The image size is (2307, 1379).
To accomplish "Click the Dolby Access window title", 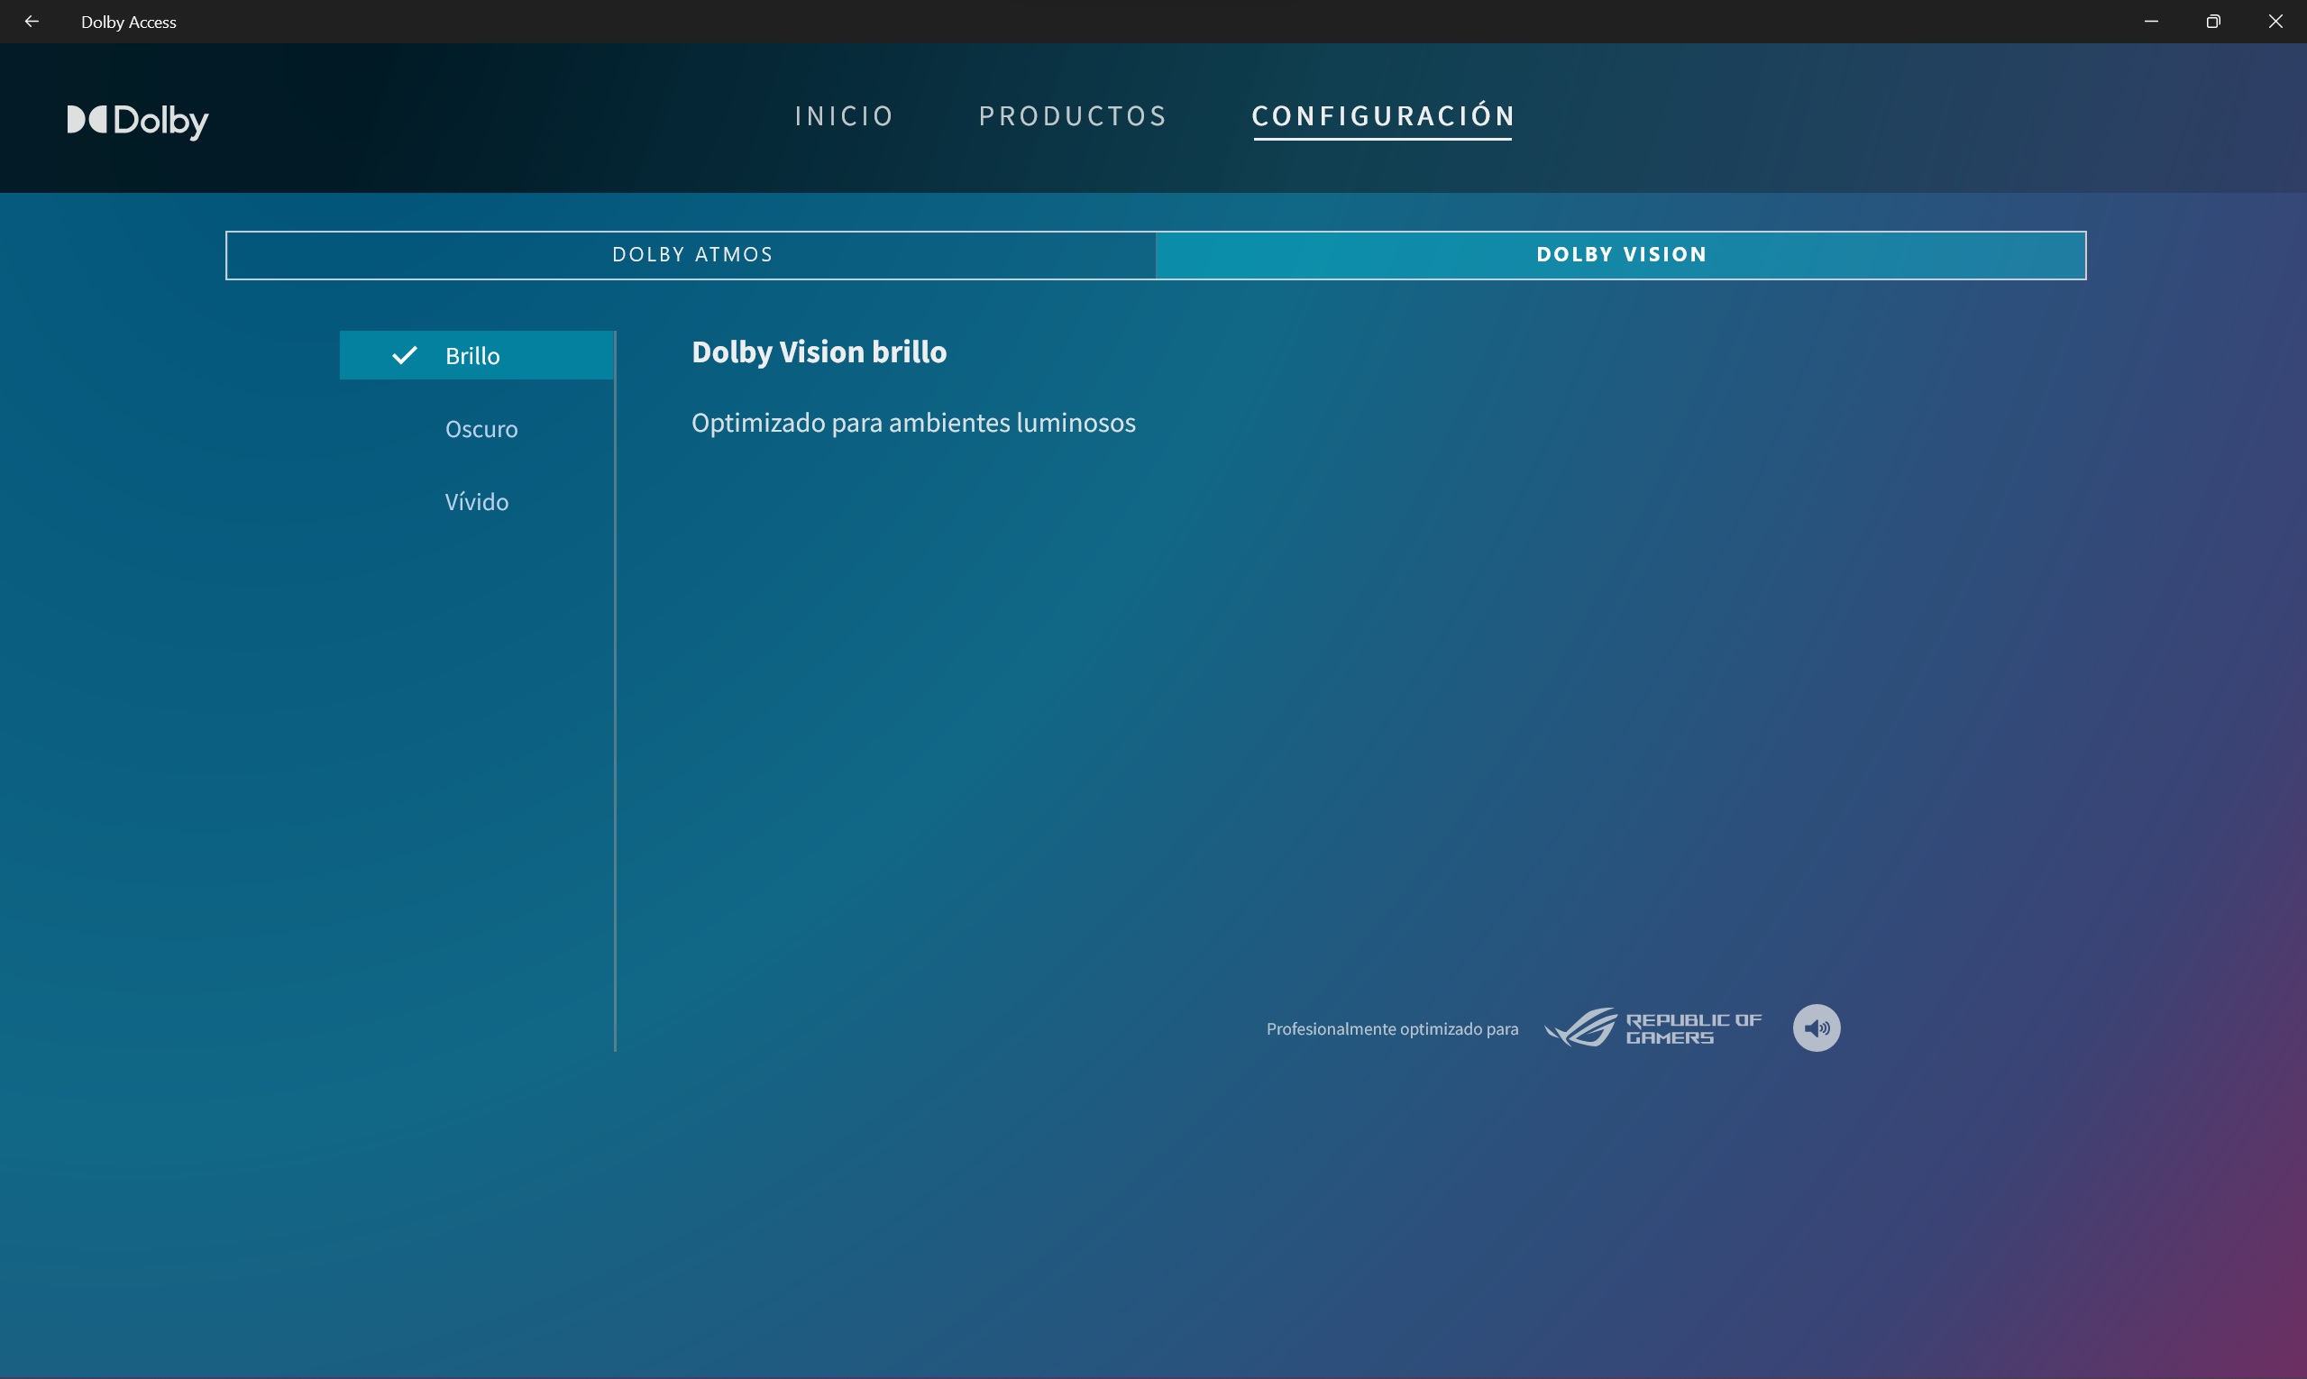I will 128,23.
